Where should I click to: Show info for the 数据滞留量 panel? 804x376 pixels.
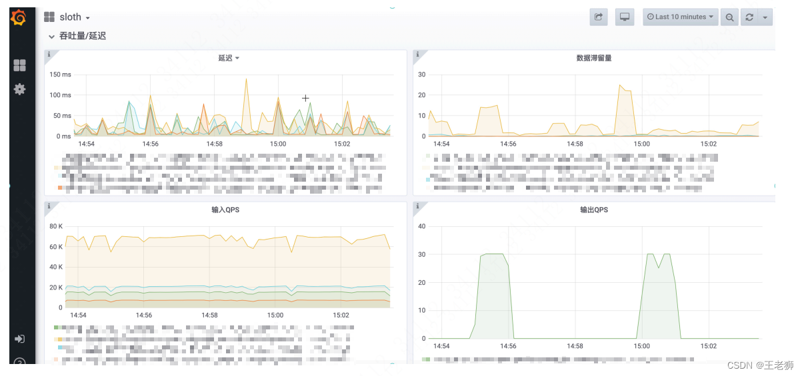coord(417,55)
